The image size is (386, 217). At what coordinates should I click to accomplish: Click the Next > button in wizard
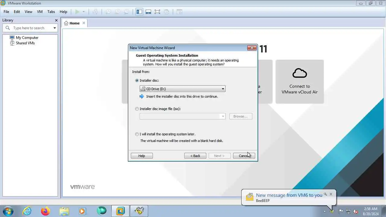click(x=220, y=156)
